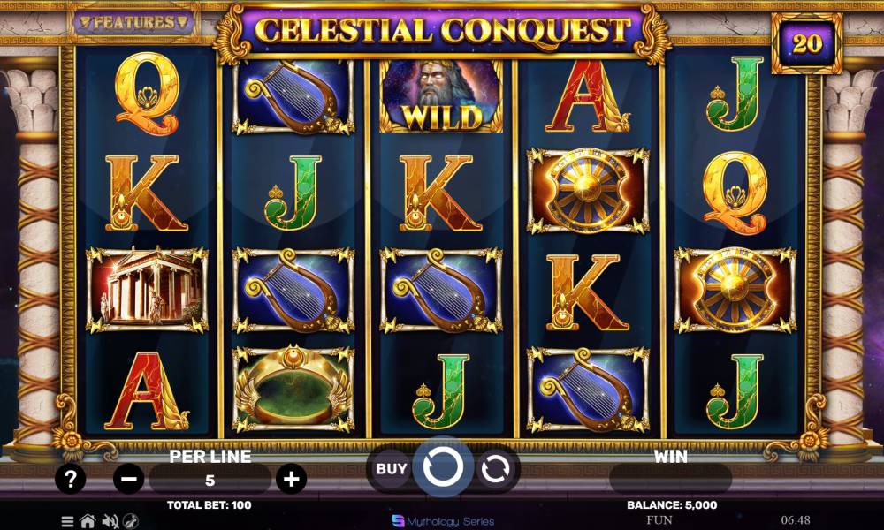Click the Per Line bet value field

click(x=210, y=480)
